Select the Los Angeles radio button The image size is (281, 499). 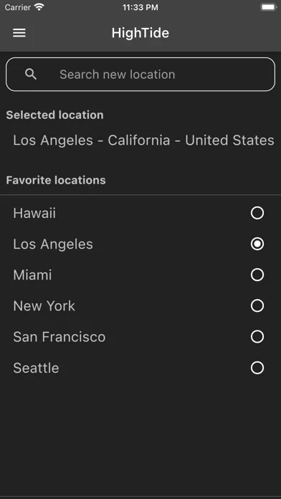pos(257,244)
